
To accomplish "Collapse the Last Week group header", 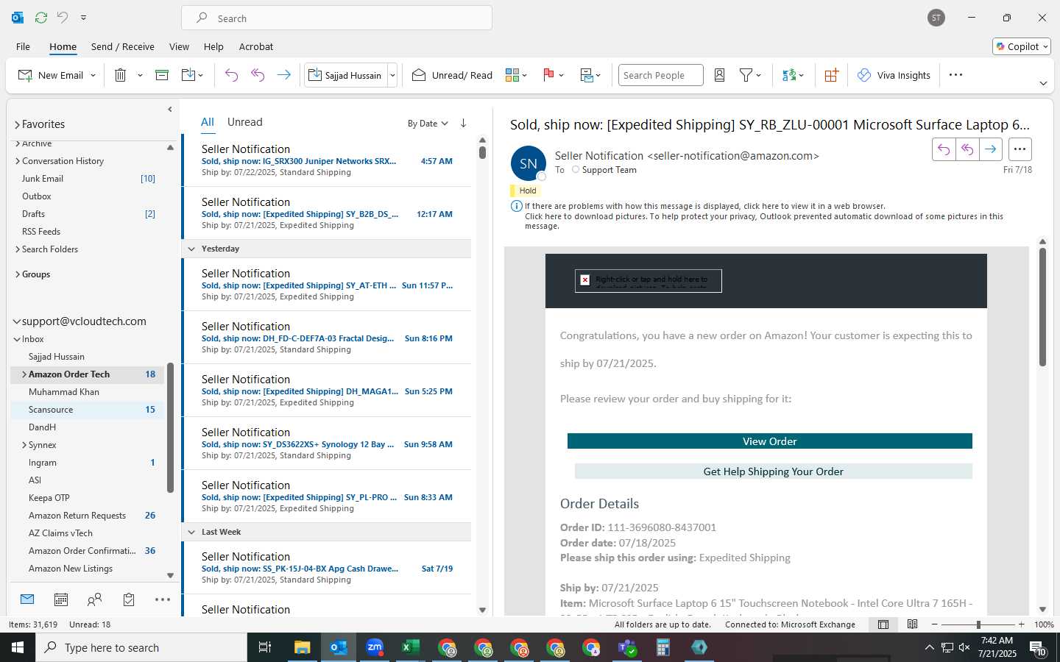I will pos(191,532).
